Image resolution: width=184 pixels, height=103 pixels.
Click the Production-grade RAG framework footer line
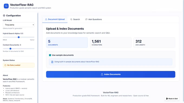111,96
